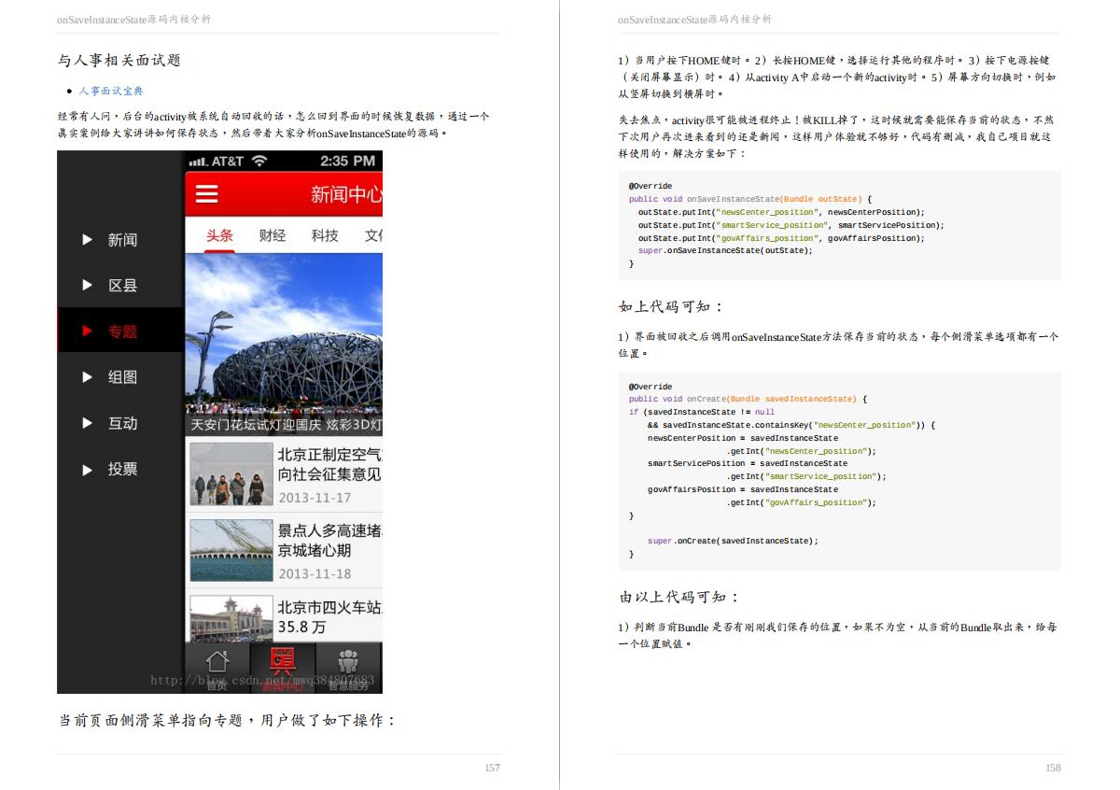This screenshot has height=790, width=1120.
Task: Click the date 2013-11-18
Action: [315, 574]
